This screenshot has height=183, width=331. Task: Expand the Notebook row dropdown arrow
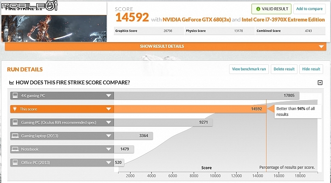(108, 149)
